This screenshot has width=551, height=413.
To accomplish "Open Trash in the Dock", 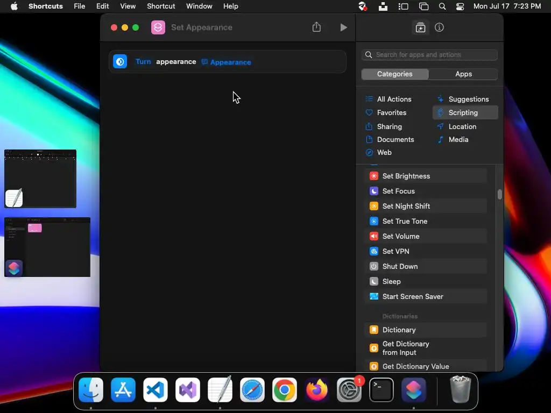I will tap(461, 389).
